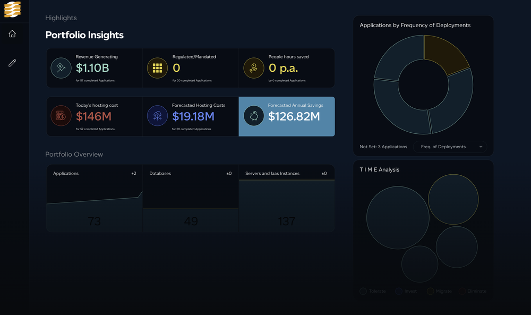
Task: Click the dropdown arrow beside Freq. of Deployments
Action: (481, 147)
